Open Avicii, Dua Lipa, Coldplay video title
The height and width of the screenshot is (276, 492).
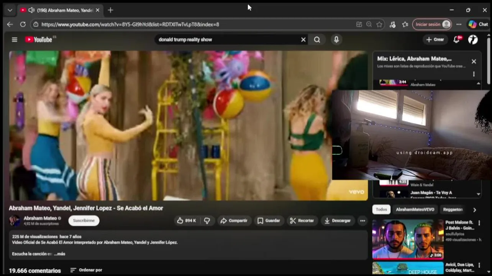pyautogui.click(x=460, y=268)
